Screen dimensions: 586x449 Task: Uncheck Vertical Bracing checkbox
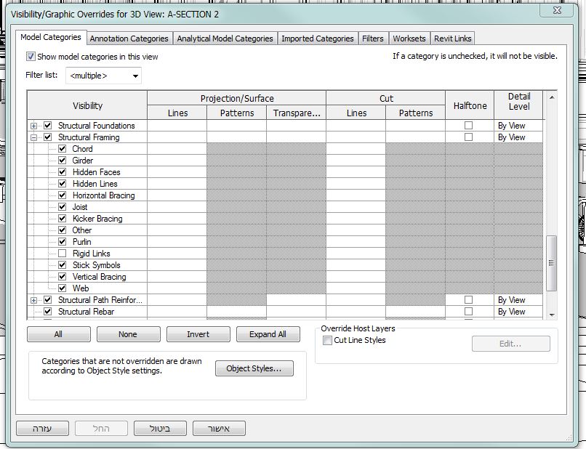pos(63,276)
